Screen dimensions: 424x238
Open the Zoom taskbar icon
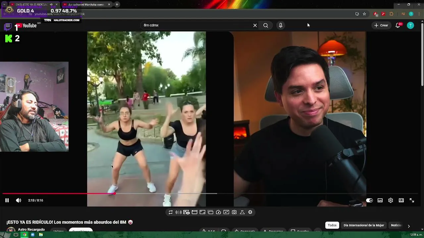coord(33,235)
